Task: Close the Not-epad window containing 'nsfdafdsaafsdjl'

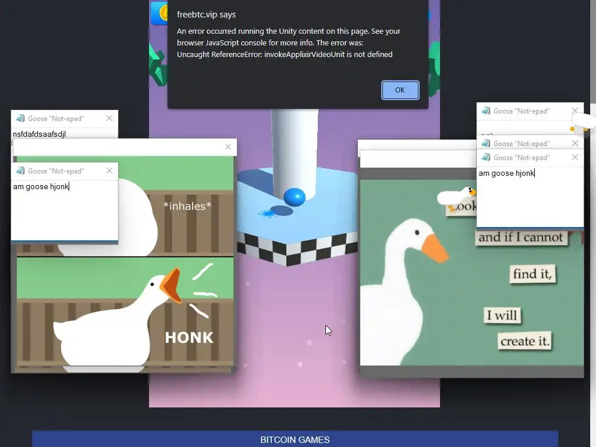Action: (x=109, y=118)
